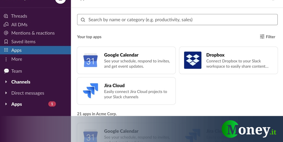Open the Dropbox app card title
The width and height of the screenshot is (283, 142).
pos(215,55)
